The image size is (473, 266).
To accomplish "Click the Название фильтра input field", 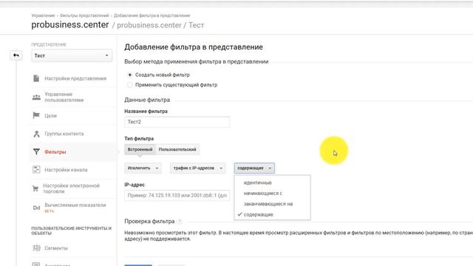I will (x=177, y=122).
